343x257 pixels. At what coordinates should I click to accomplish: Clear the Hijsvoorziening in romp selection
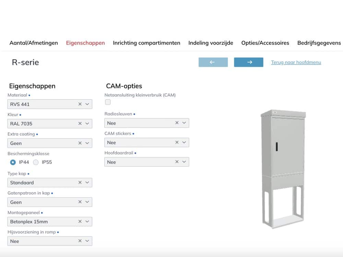click(80, 241)
